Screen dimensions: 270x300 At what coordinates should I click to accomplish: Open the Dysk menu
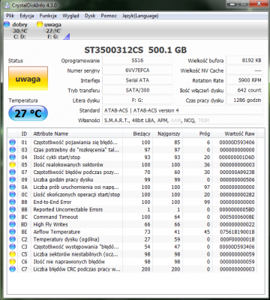(90, 16)
